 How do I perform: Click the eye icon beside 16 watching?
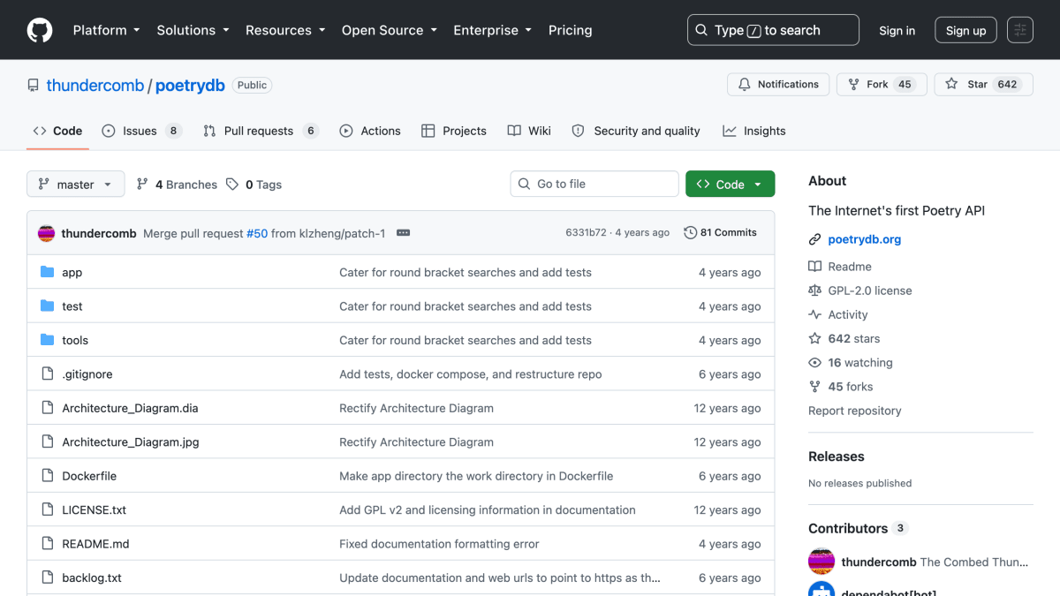814,363
